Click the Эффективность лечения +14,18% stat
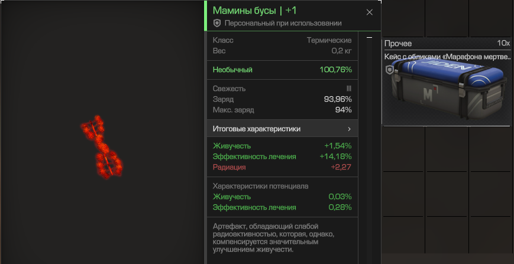 point(282,157)
